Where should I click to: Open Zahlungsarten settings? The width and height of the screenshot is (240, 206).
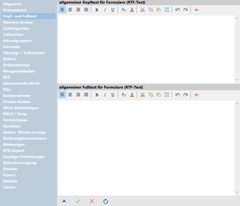tap(16, 28)
